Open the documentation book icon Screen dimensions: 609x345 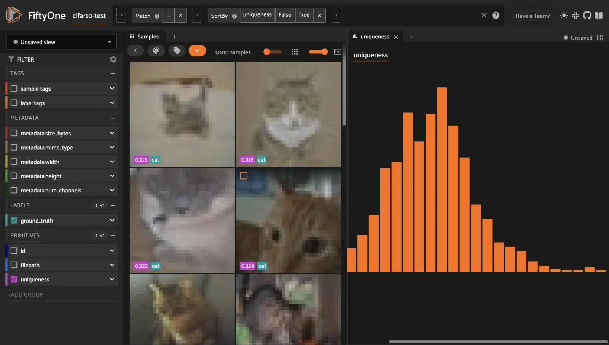click(599, 15)
